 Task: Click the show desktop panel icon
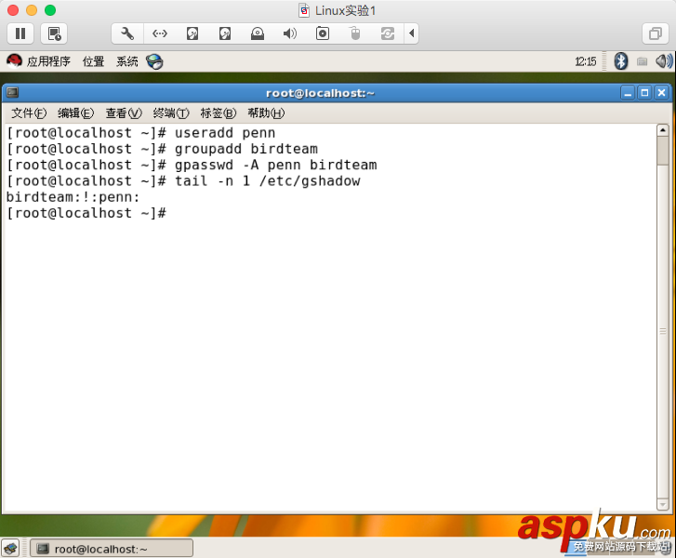(x=10, y=548)
